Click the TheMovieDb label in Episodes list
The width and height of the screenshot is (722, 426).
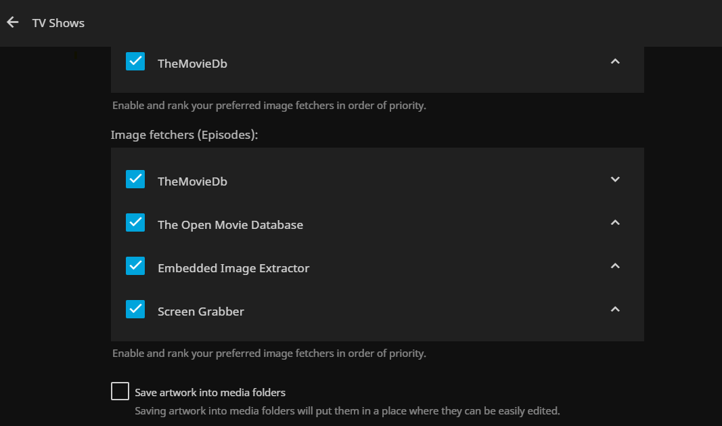click(x=192, y=182)
